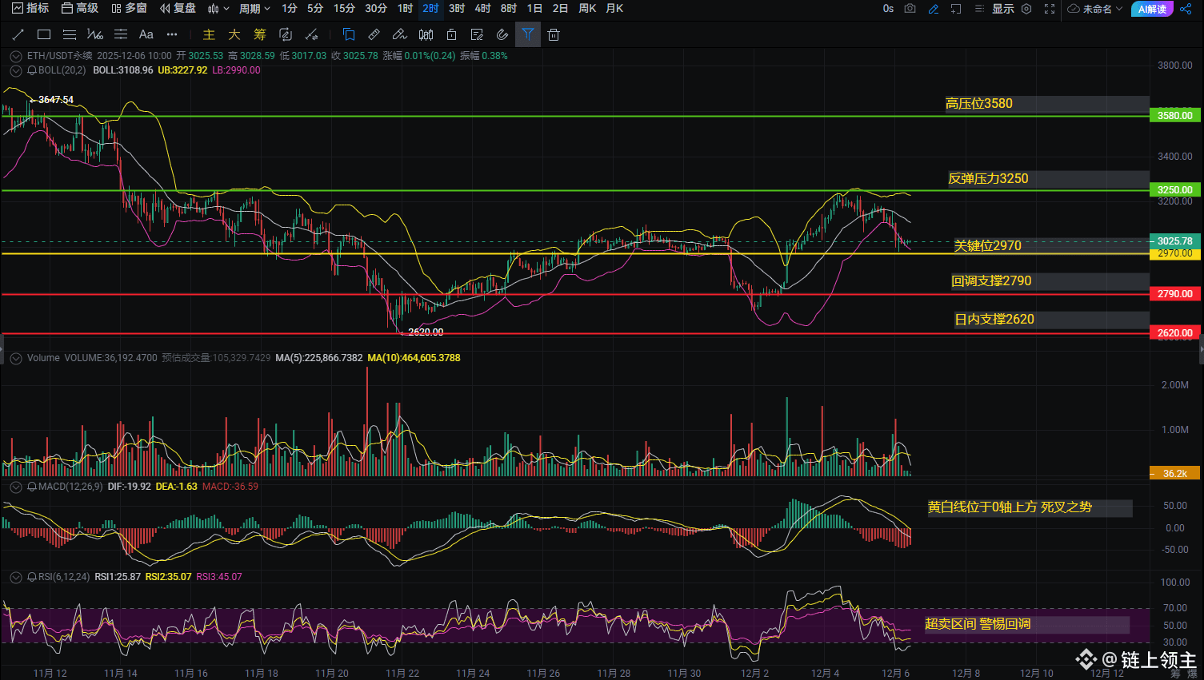Select the trend line drawing tool
The width and height of the screenshot is (1204, 680).
18,34
